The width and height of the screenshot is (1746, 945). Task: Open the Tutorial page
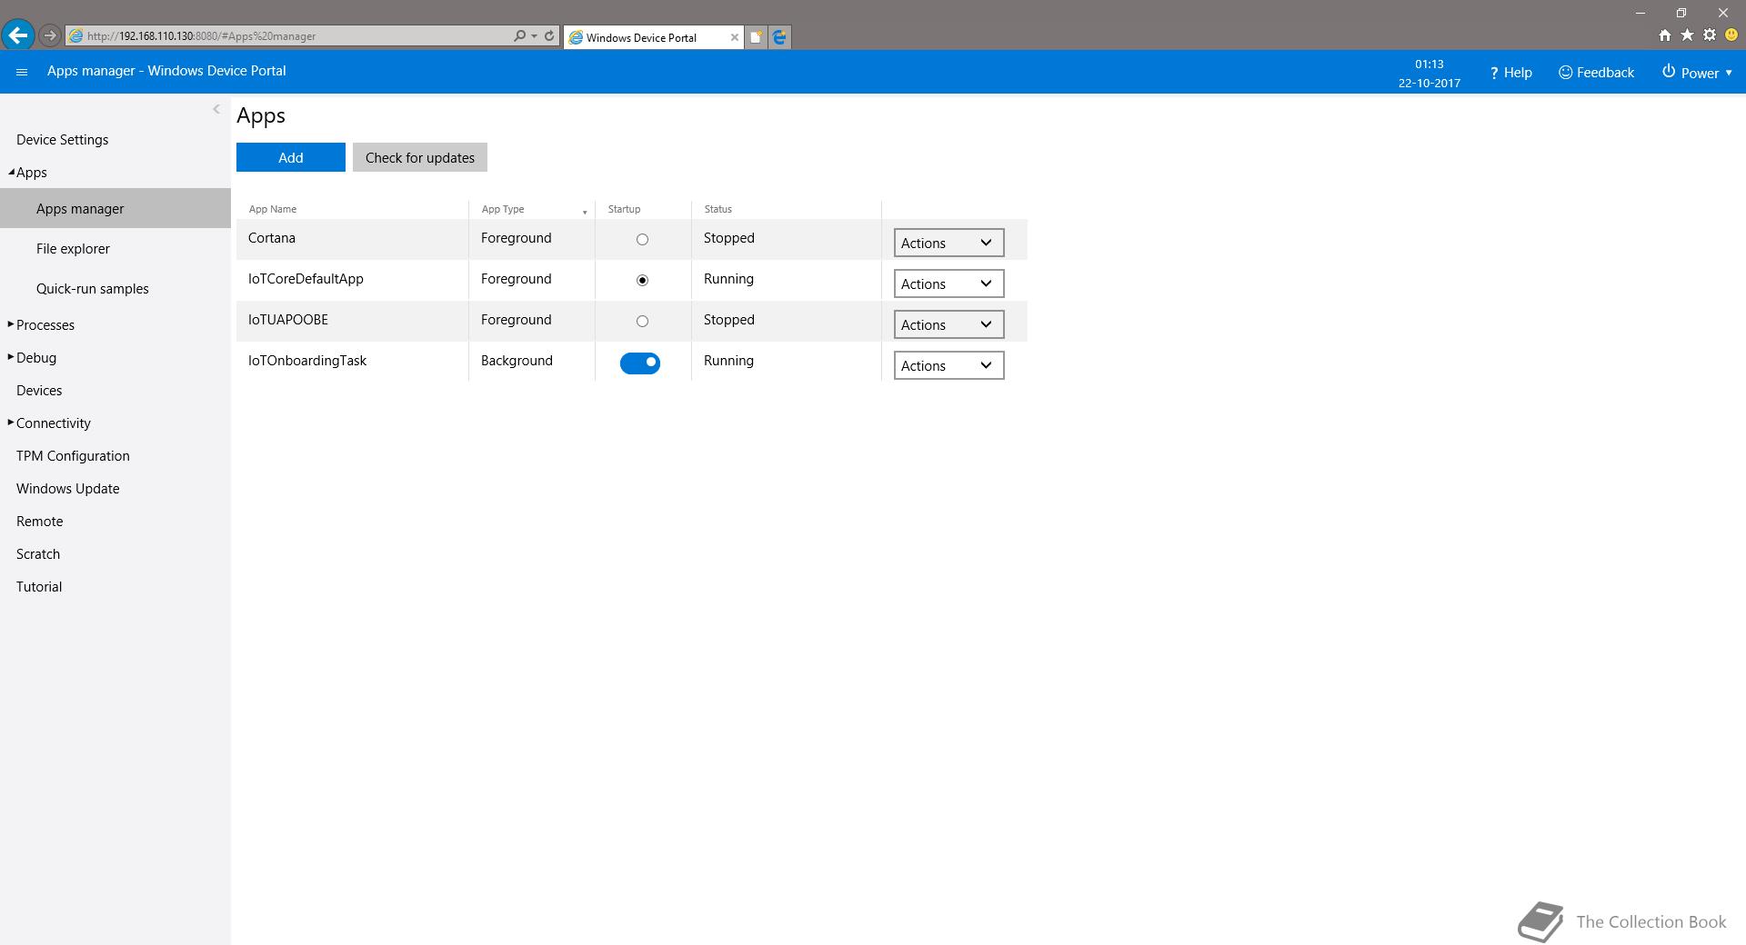point(39,586)
